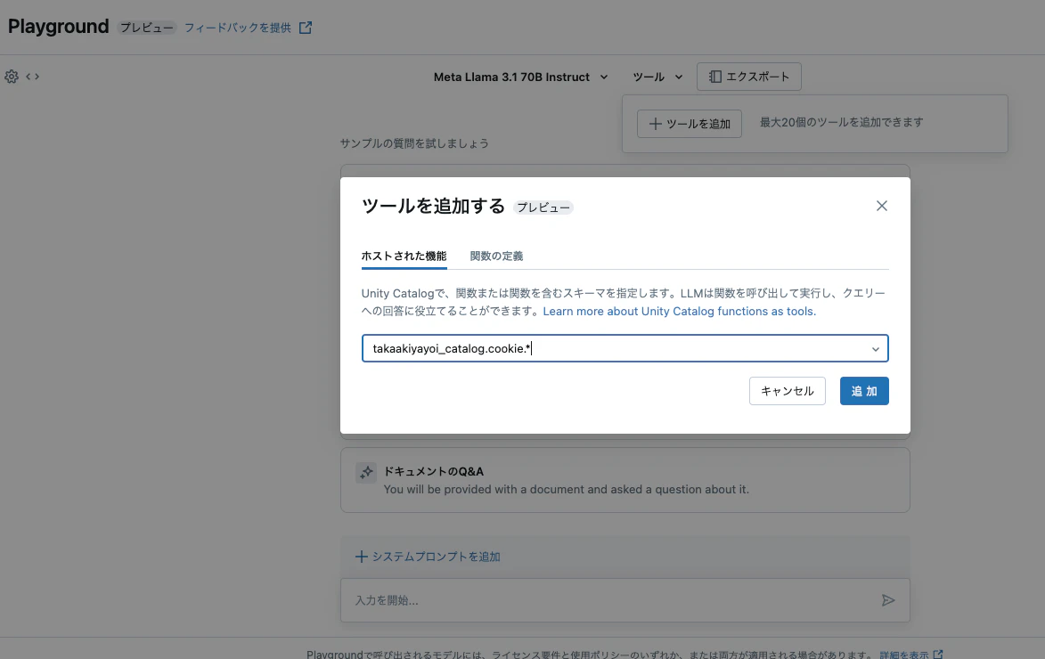
Task: Click the external link icon after フィードバックを提供
Action: [x=306, y=28]
